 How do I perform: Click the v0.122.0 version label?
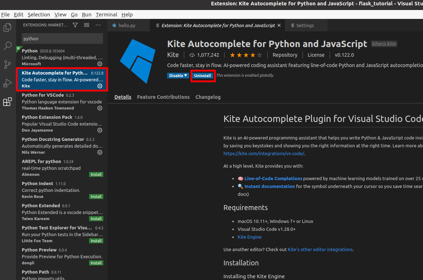coord(344,55)
